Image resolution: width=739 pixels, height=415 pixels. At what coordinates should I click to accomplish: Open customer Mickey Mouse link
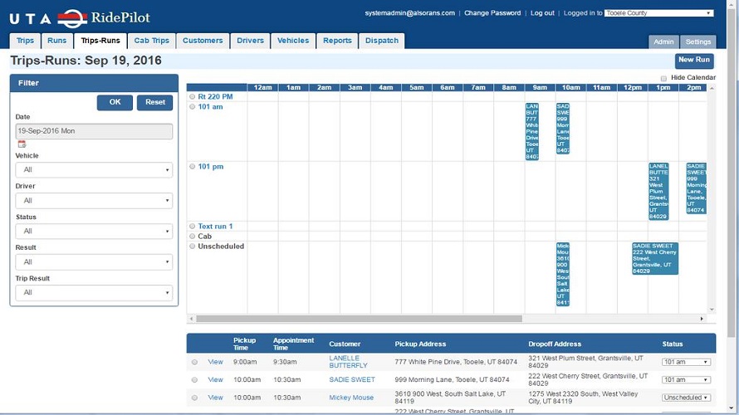pos(351,398)
